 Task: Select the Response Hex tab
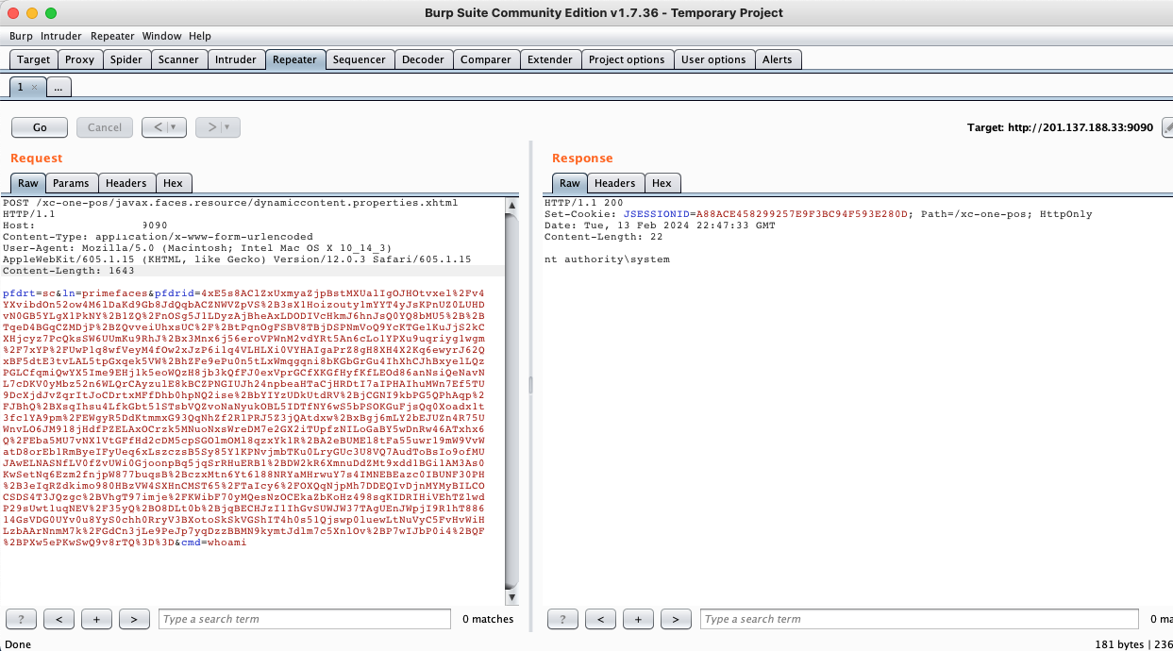pyautogui.click(x=662, y=183)
